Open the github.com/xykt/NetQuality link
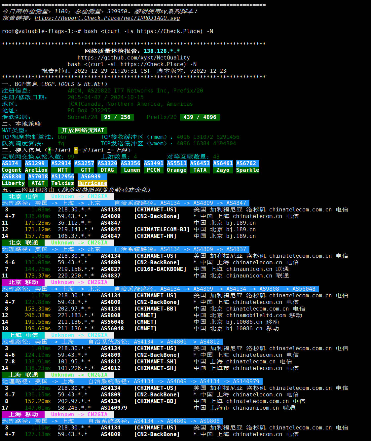This screenshot has width=371, height=441. pos(133,58)
